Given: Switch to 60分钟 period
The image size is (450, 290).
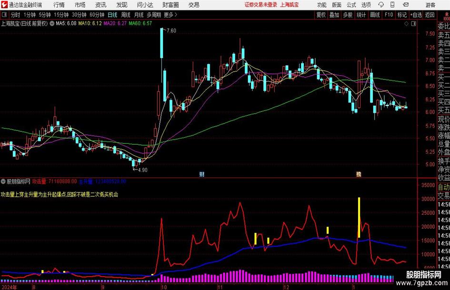Looking at the screenshot, I should click(97, 15).
